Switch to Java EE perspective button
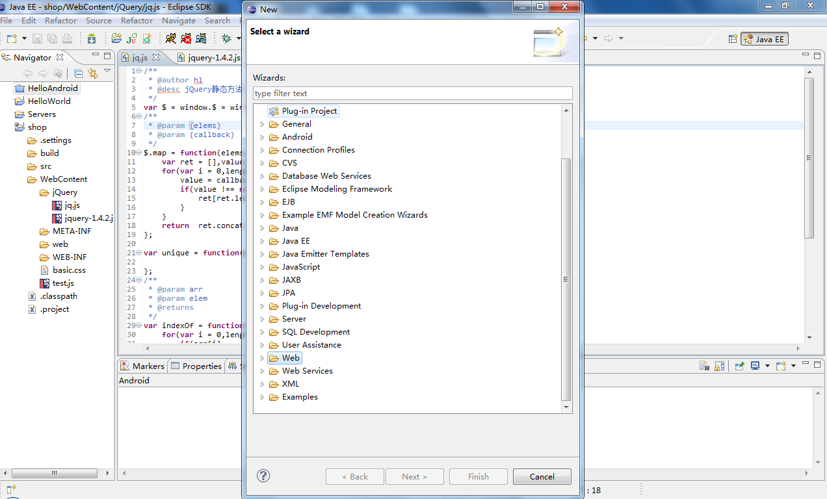 point(764,39)
